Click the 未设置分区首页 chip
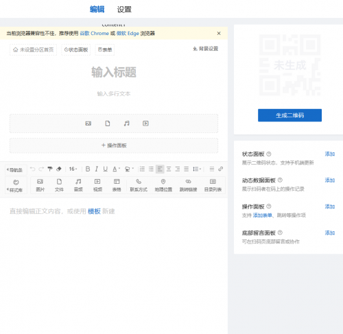343x334 pixels. pyautogui.click(x=33, y=49)
